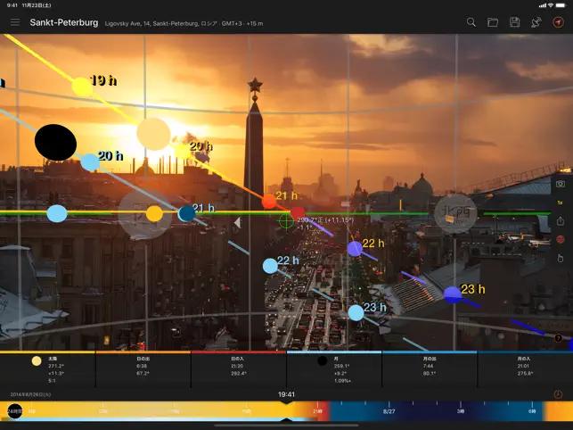This screenshot has height=430, width=573.
Task: Tap the yellow 19 h sun marker
Action: pyautogui.click(x=82, y=87)
